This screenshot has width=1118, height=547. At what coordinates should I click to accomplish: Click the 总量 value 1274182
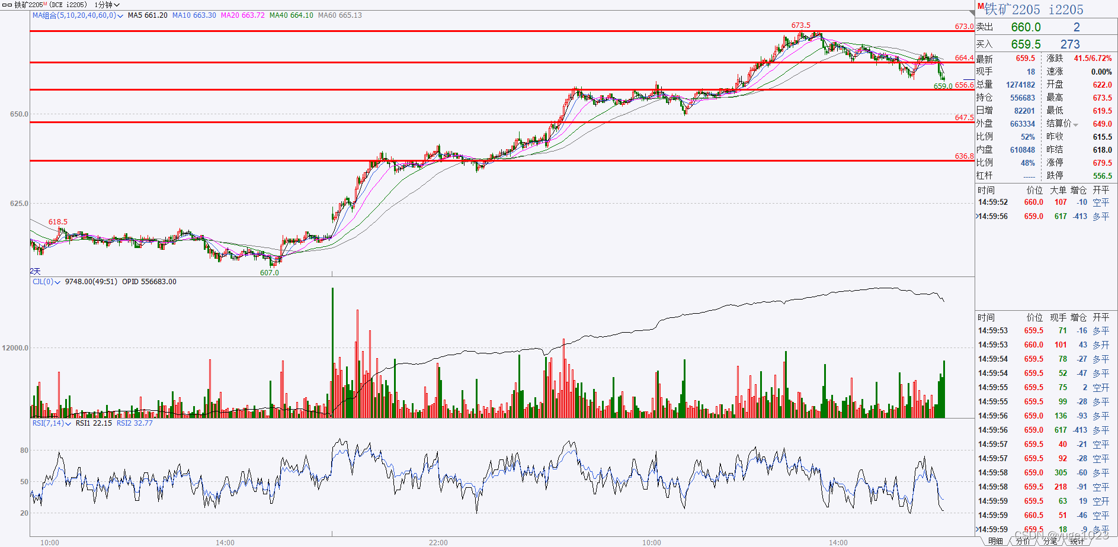pos(1020,85)
